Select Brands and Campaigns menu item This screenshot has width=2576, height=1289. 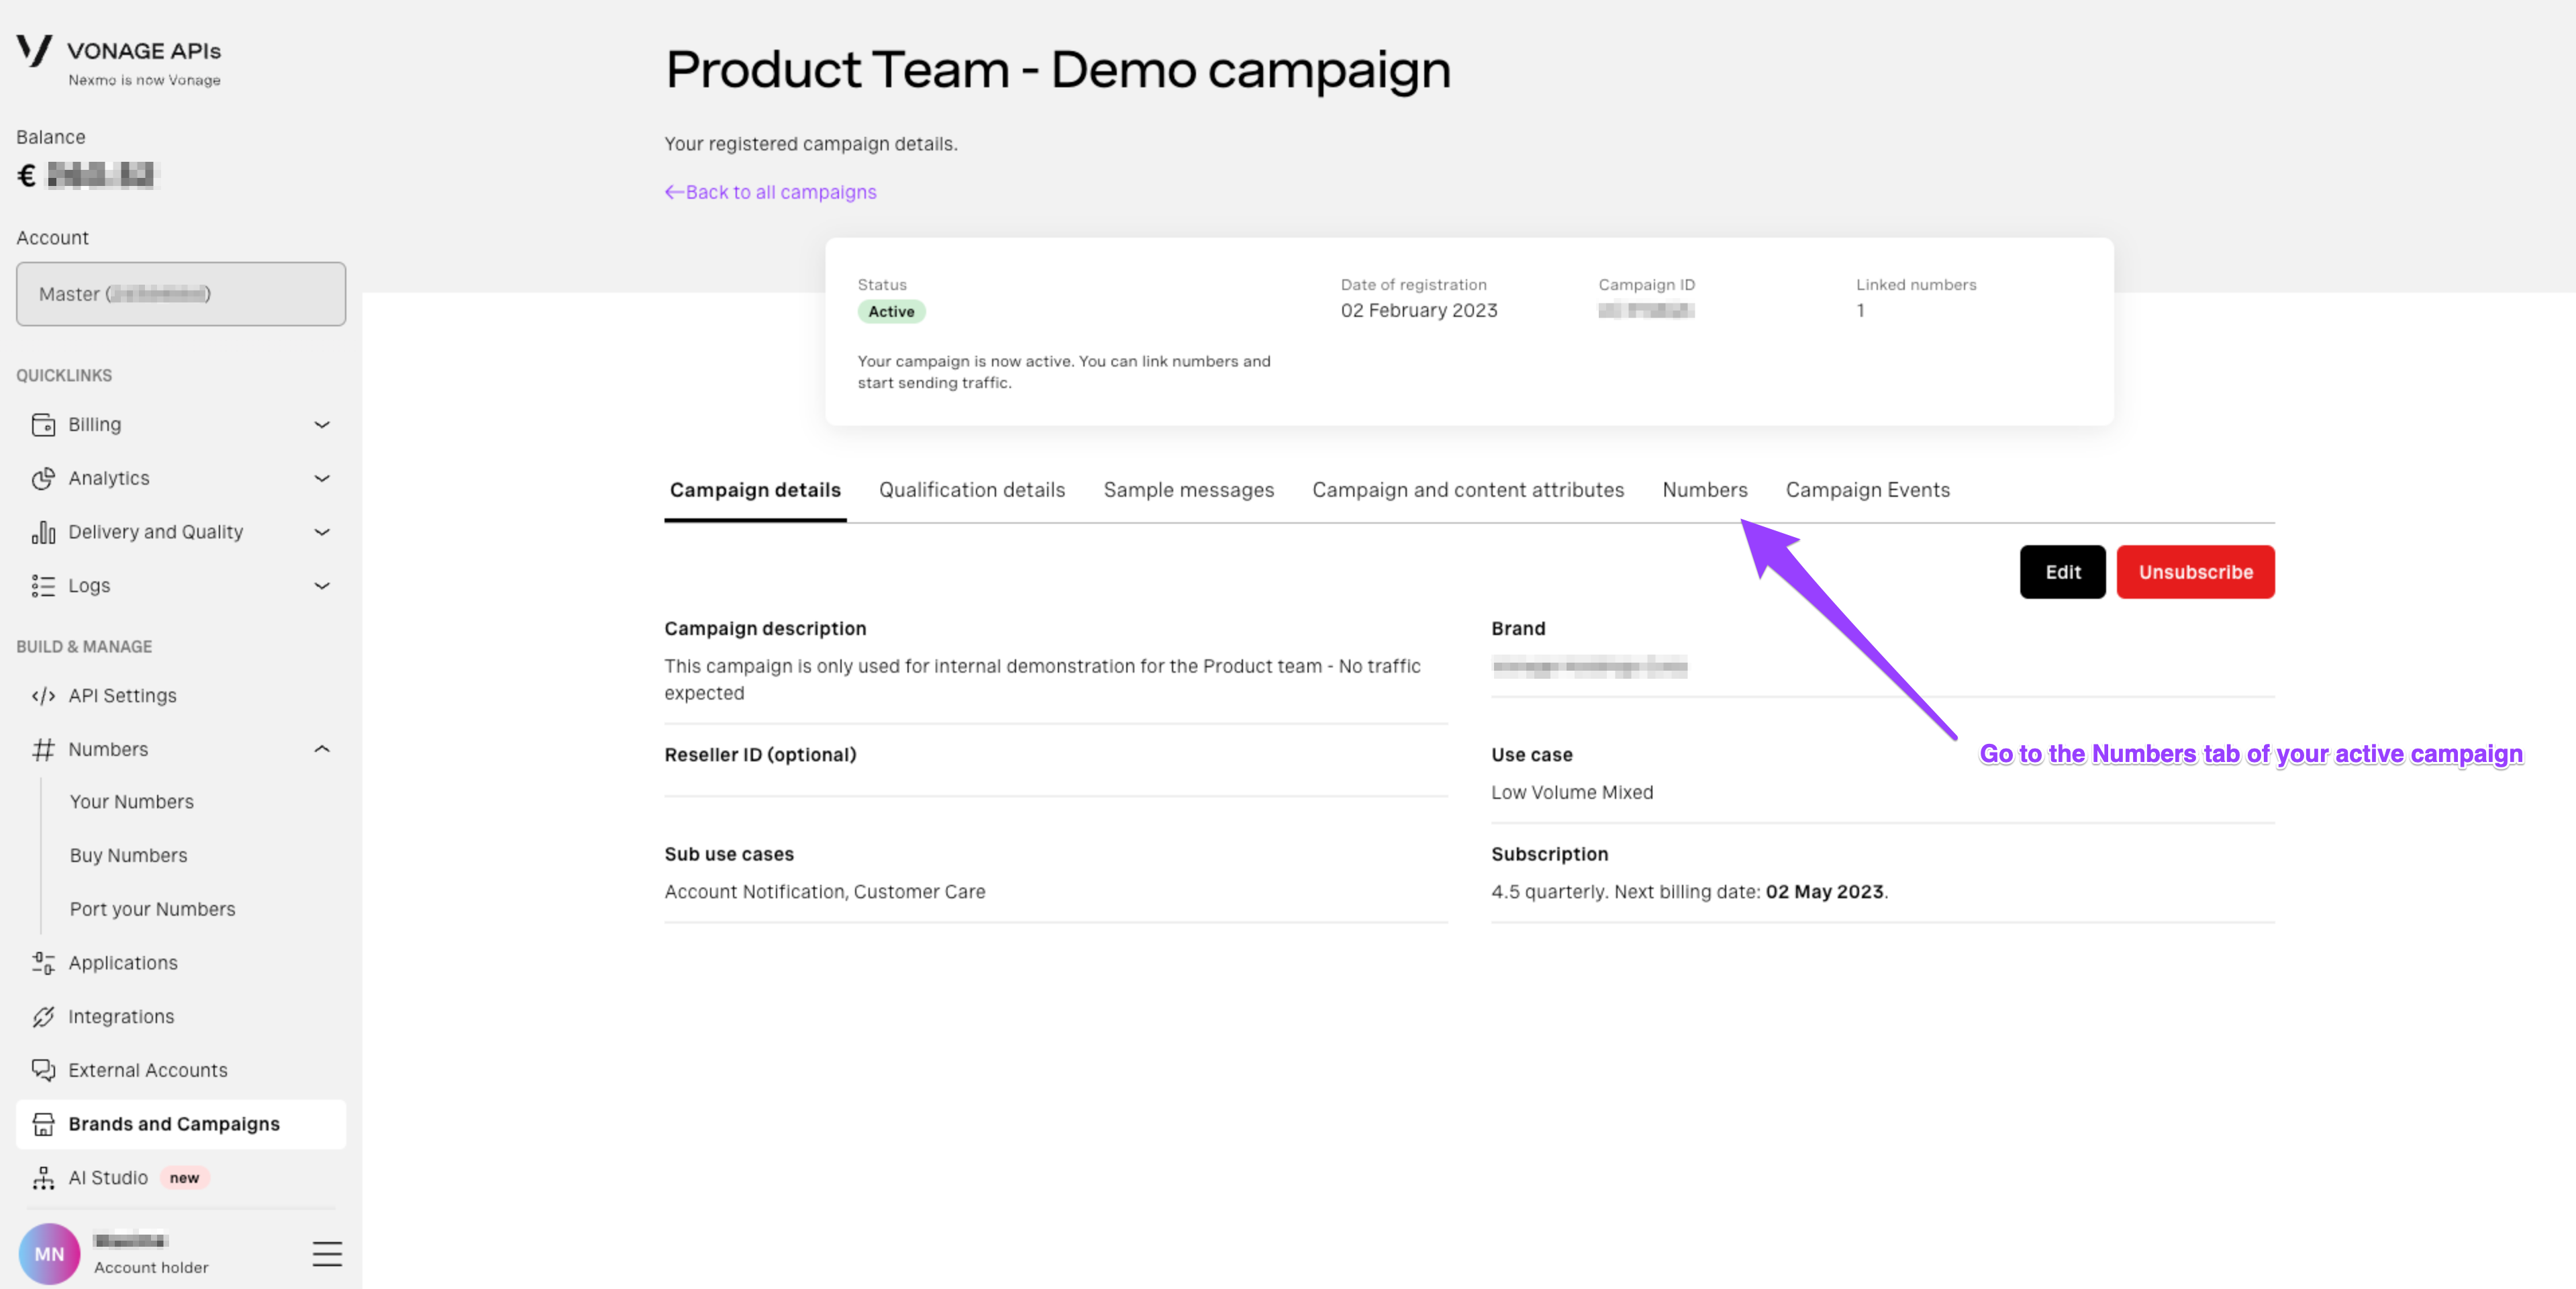[x=181, y=1124]
